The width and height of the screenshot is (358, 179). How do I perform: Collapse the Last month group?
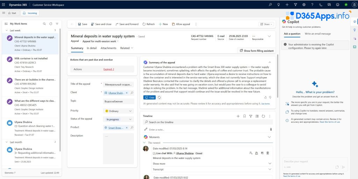pos(6,142)
